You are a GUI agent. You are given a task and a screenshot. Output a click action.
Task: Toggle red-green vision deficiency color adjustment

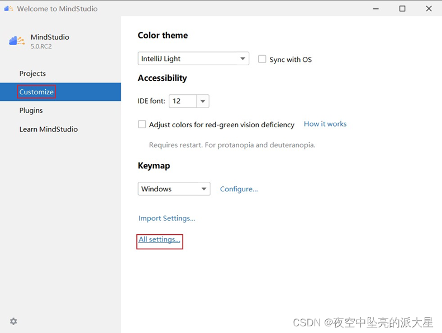142,124
